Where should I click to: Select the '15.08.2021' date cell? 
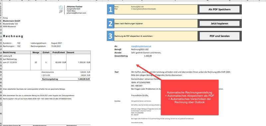pos(56,46)
